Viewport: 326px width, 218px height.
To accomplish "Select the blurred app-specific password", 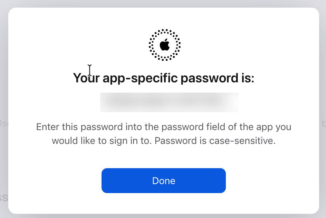I will [169, 102].
